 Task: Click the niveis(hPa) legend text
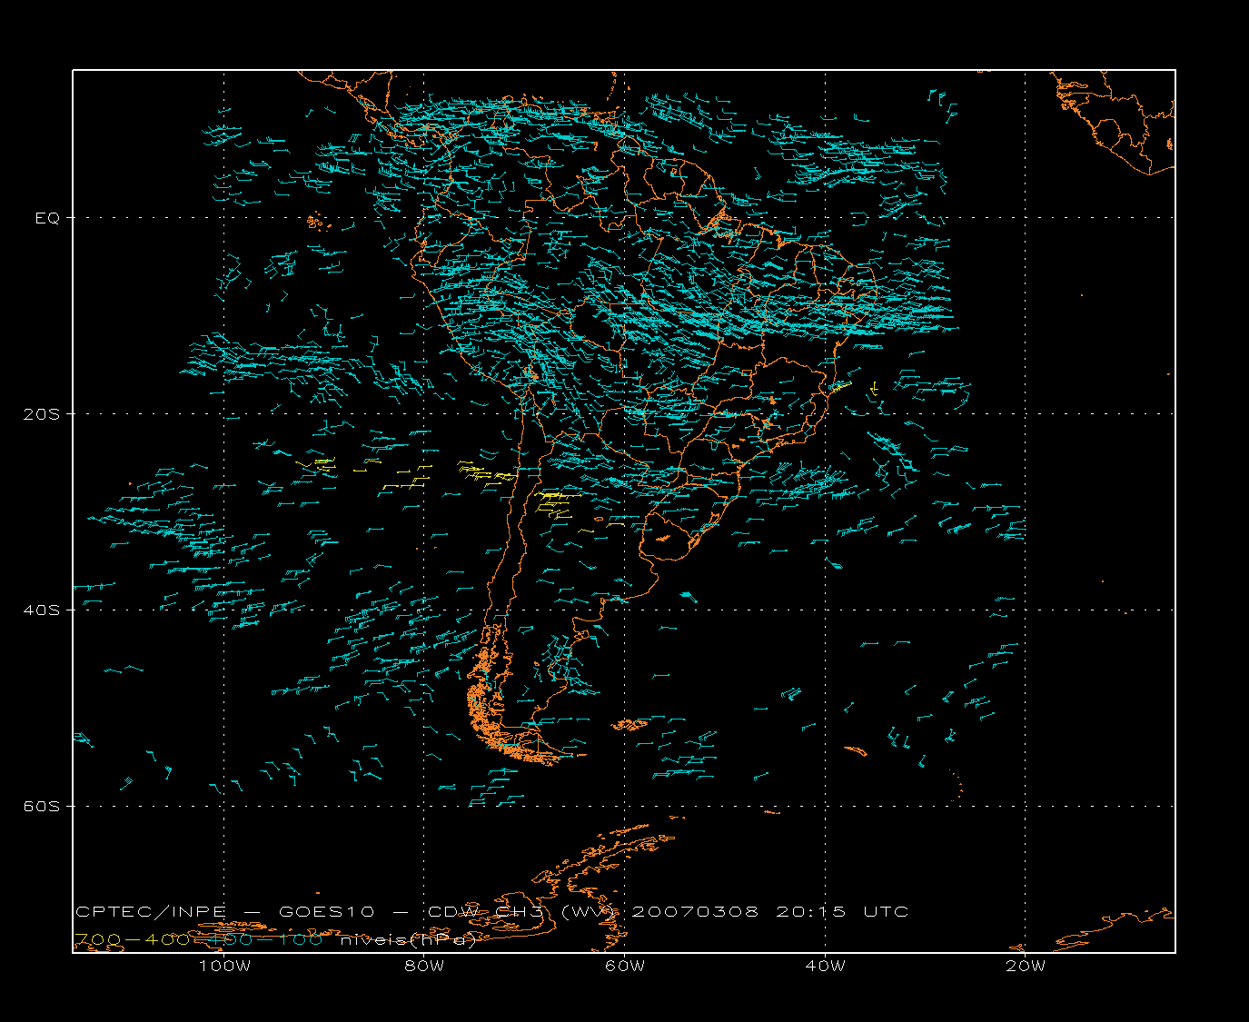[x=409, y=940]
